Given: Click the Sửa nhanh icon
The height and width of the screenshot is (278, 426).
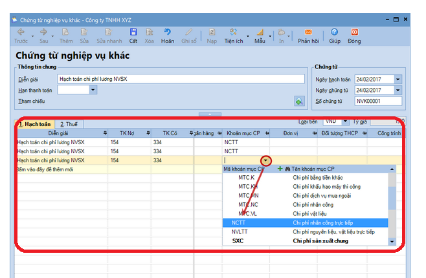Looking at the screenshot, I should tap(109, 32).
